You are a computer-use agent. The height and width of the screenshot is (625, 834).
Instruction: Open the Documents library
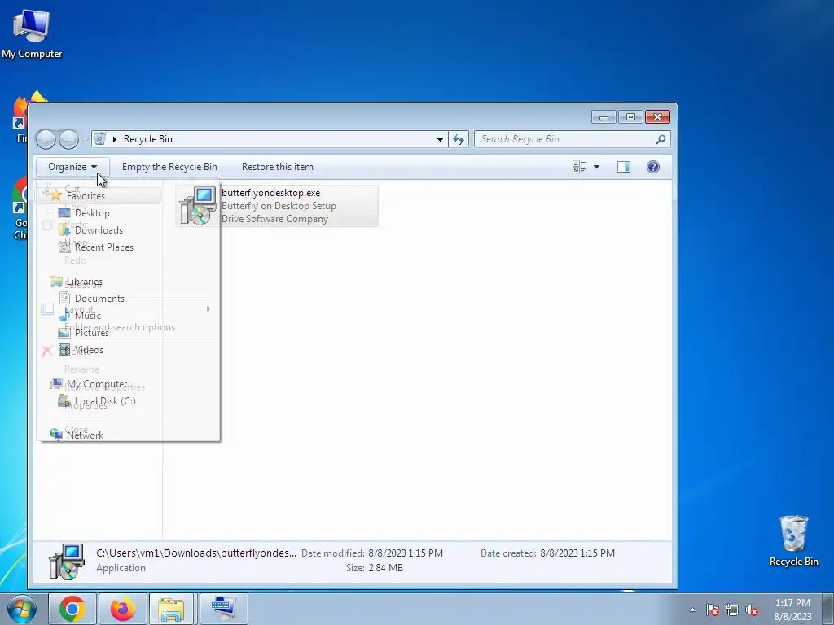click(x=99, y=299)
